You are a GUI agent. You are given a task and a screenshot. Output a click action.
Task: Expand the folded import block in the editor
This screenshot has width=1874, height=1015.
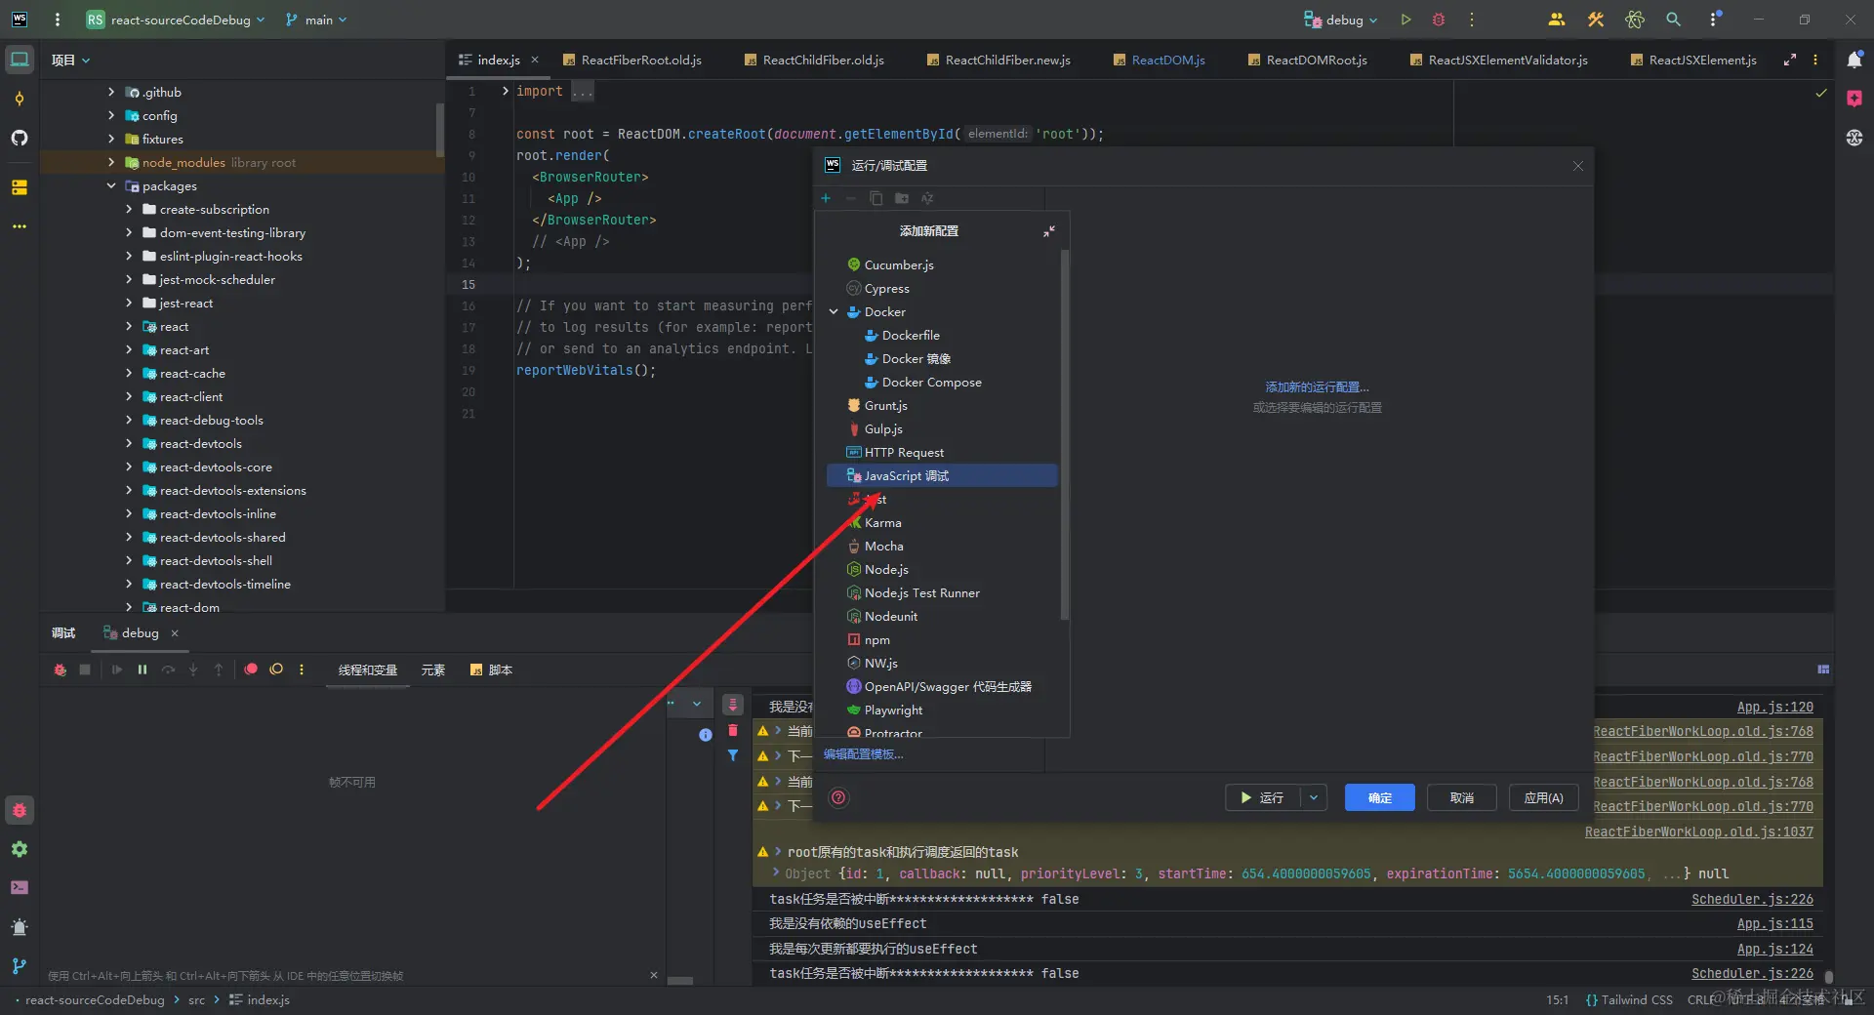[x=506, y=91]
